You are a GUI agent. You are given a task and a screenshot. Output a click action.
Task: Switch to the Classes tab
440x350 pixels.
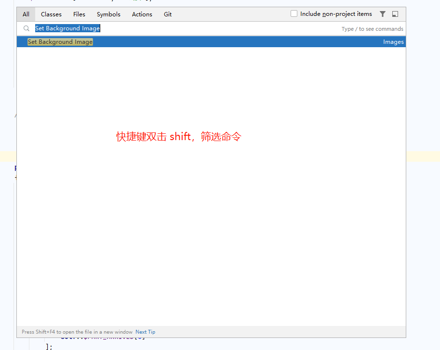(51, 14)
